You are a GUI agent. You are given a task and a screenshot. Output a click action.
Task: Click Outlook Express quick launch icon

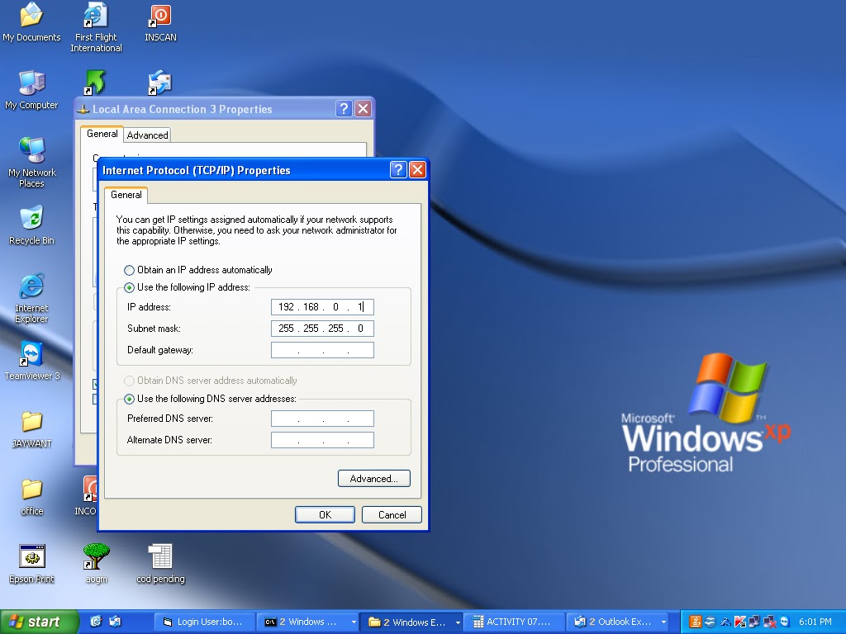(115, 622)
